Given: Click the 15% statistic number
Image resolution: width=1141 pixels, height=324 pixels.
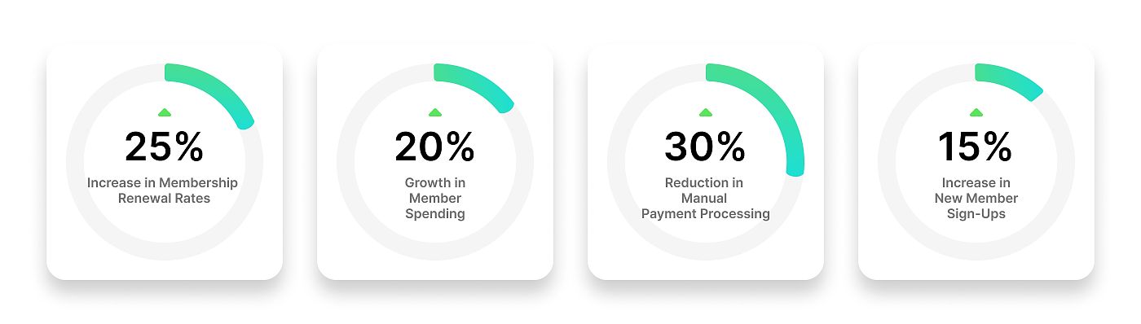Looking at the screenshot, I should [x=976, y=147].
